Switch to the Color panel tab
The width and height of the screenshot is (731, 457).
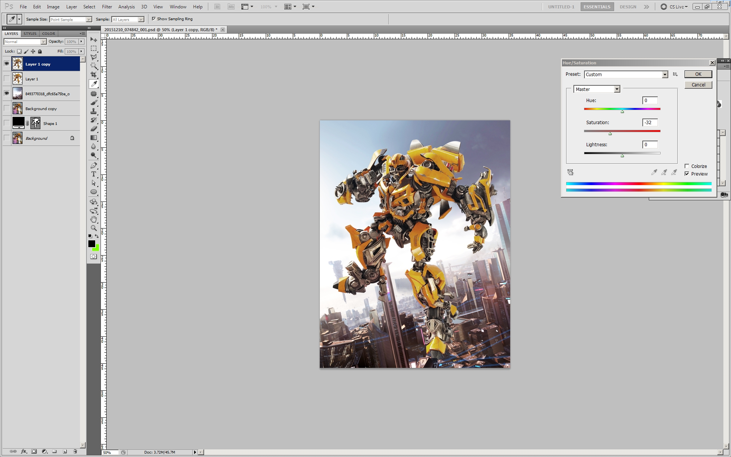(49, 34)
